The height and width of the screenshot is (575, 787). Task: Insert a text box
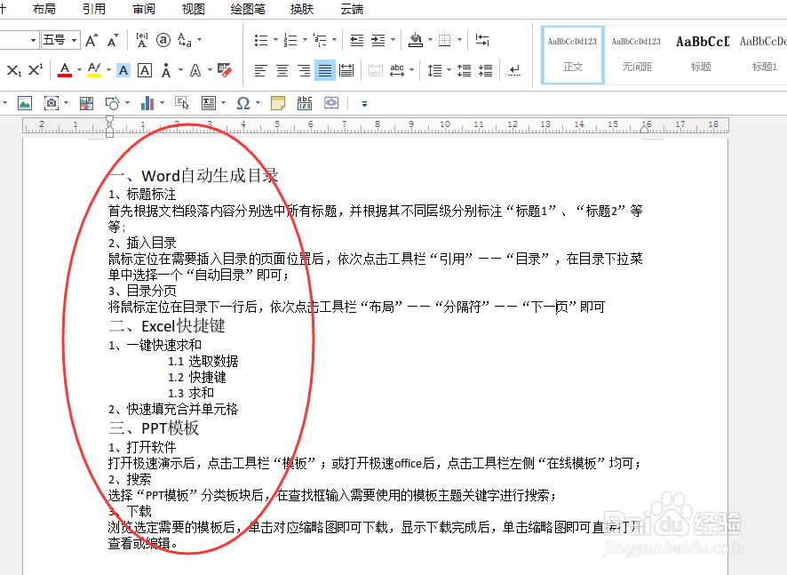[x=208, y=102]
